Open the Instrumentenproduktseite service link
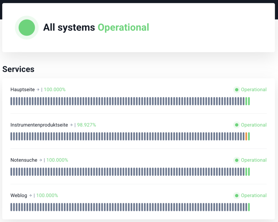 39,125
